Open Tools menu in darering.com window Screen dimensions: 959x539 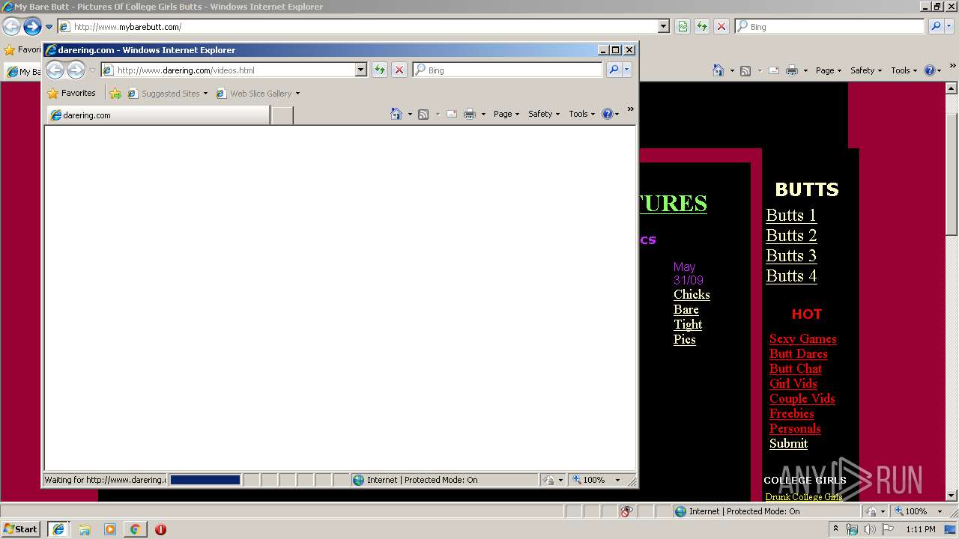[x=582, y=114]
